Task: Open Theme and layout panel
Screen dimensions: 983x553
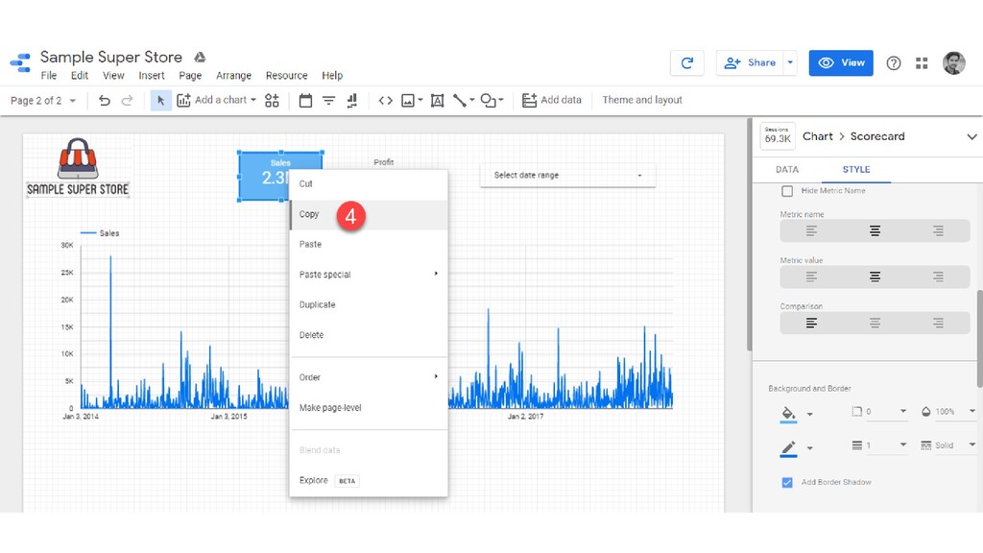Action: pos(641,100)
